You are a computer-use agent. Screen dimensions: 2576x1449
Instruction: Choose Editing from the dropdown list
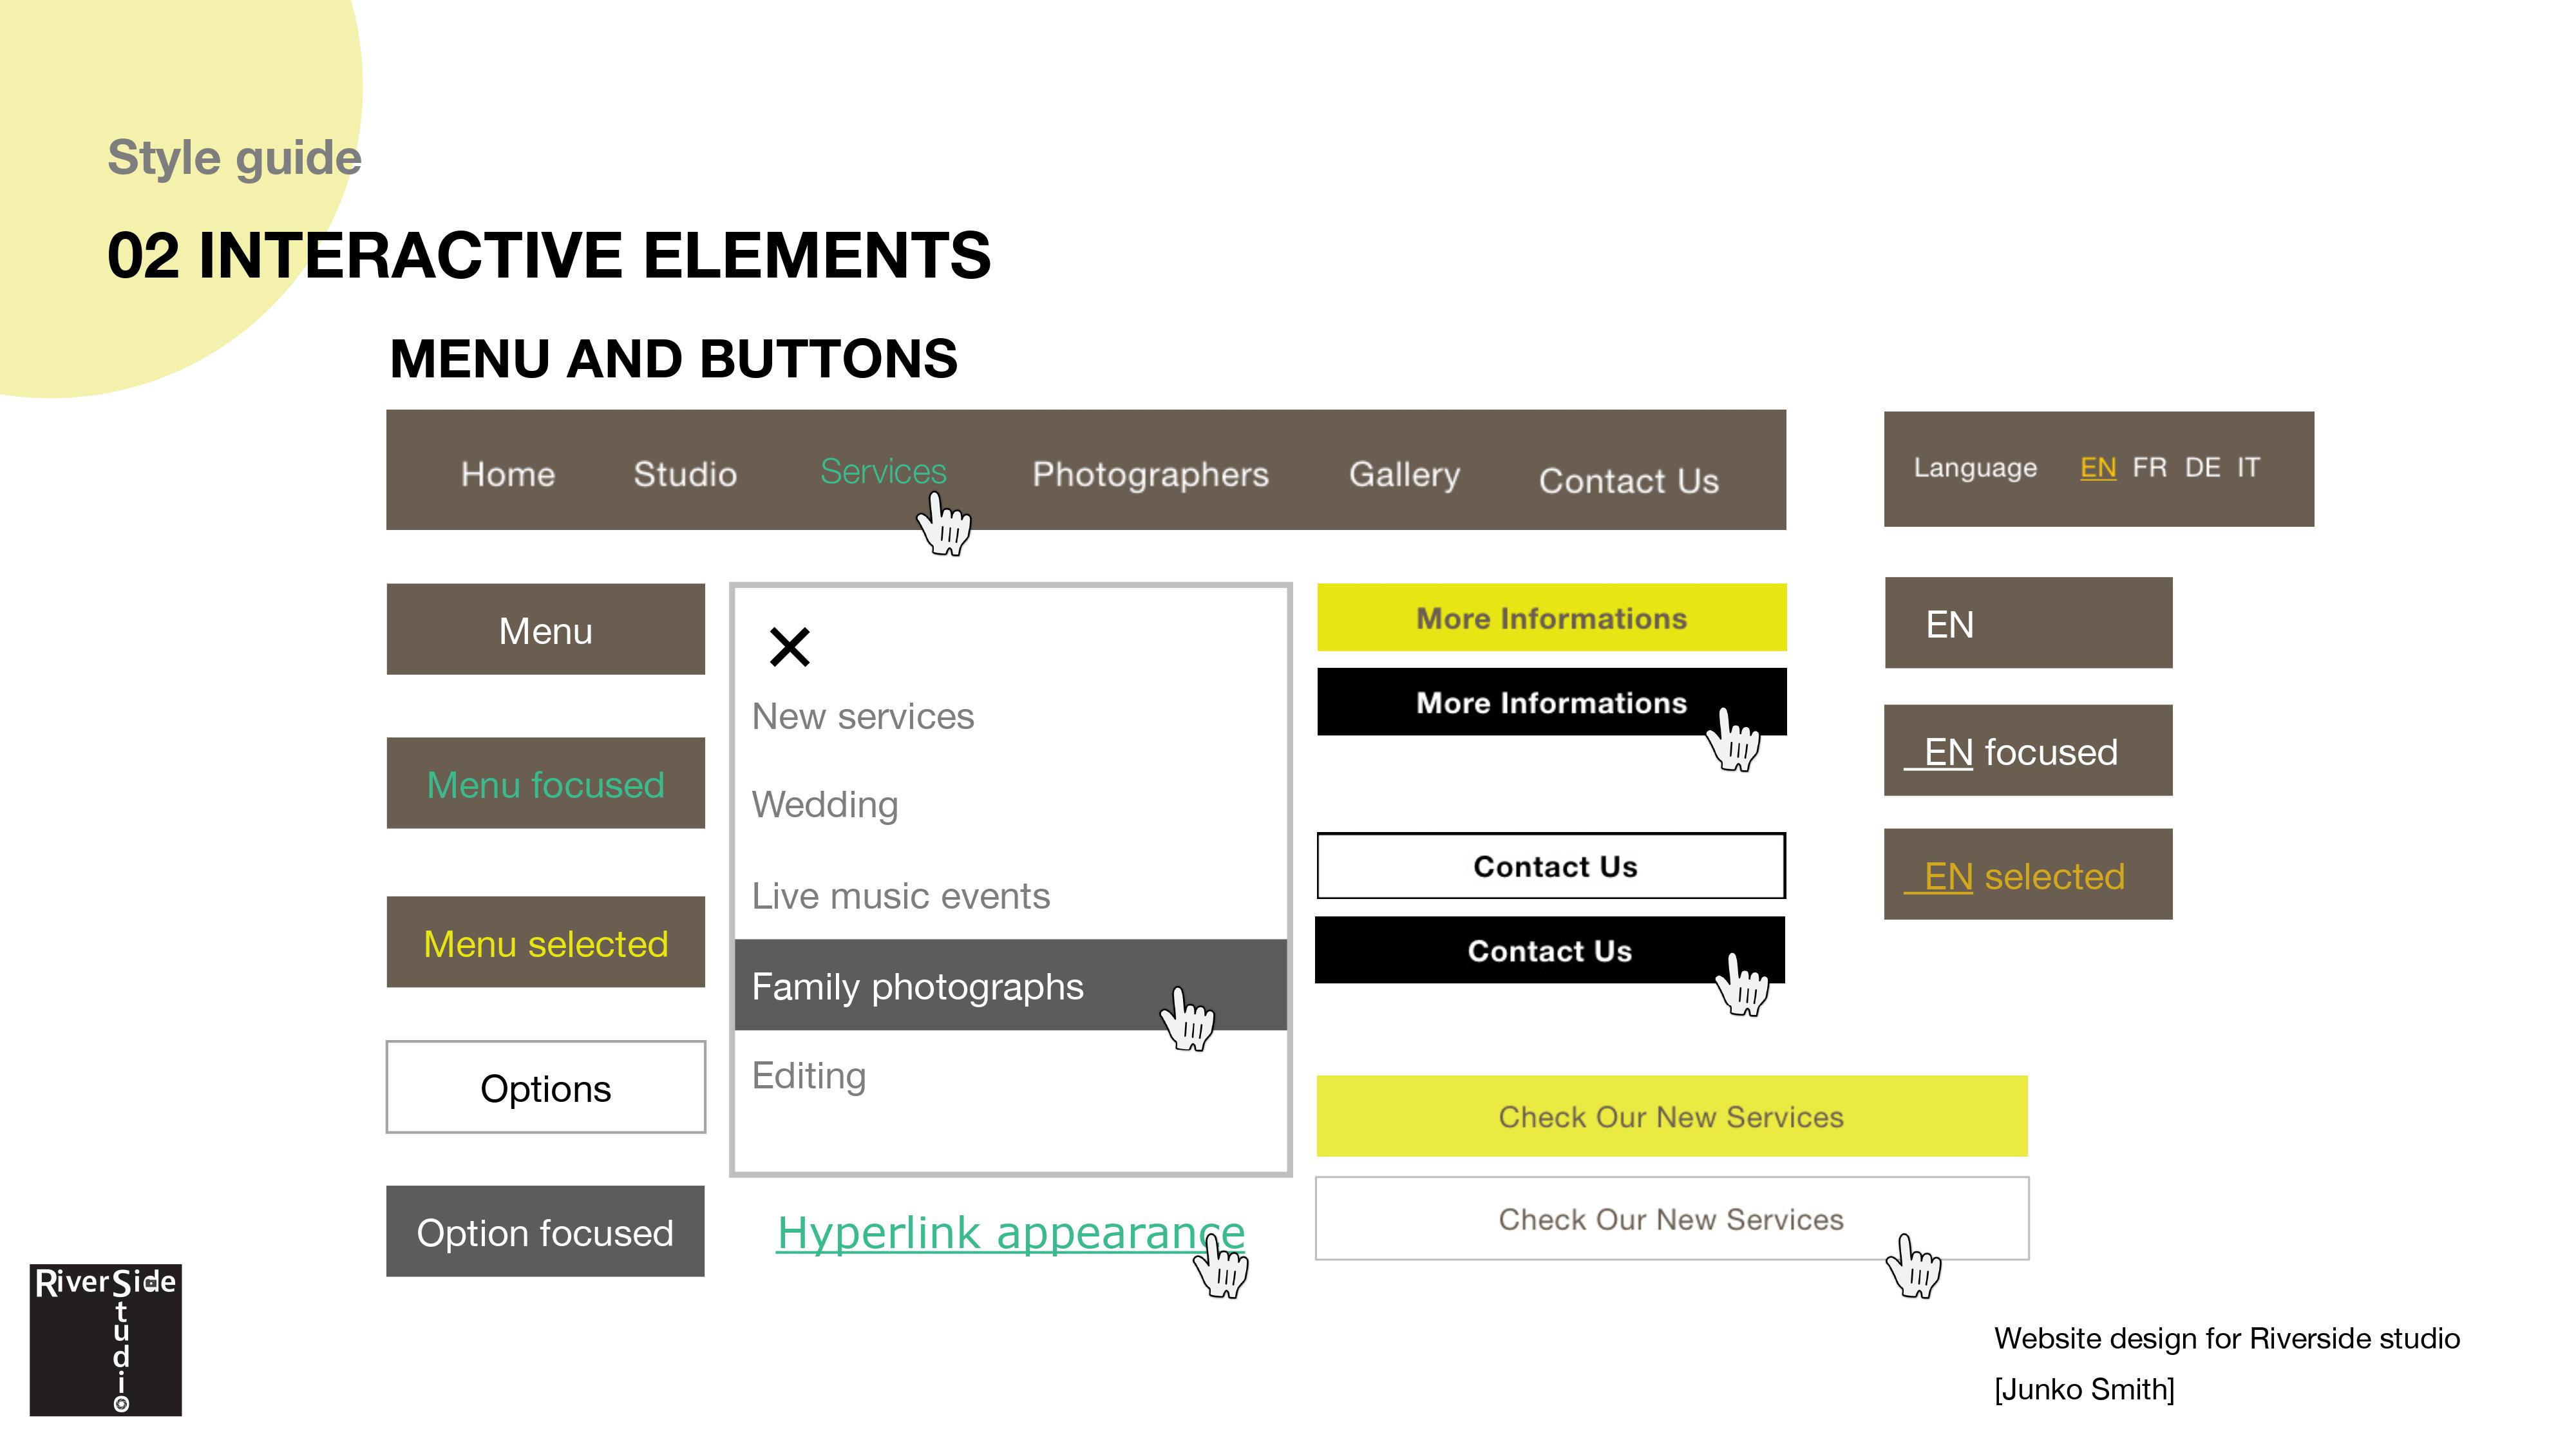(x=809, y=1076)
